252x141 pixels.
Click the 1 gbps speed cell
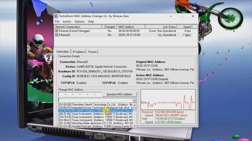point(187,35)
